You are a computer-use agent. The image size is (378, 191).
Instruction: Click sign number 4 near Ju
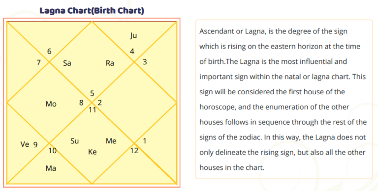132,51
